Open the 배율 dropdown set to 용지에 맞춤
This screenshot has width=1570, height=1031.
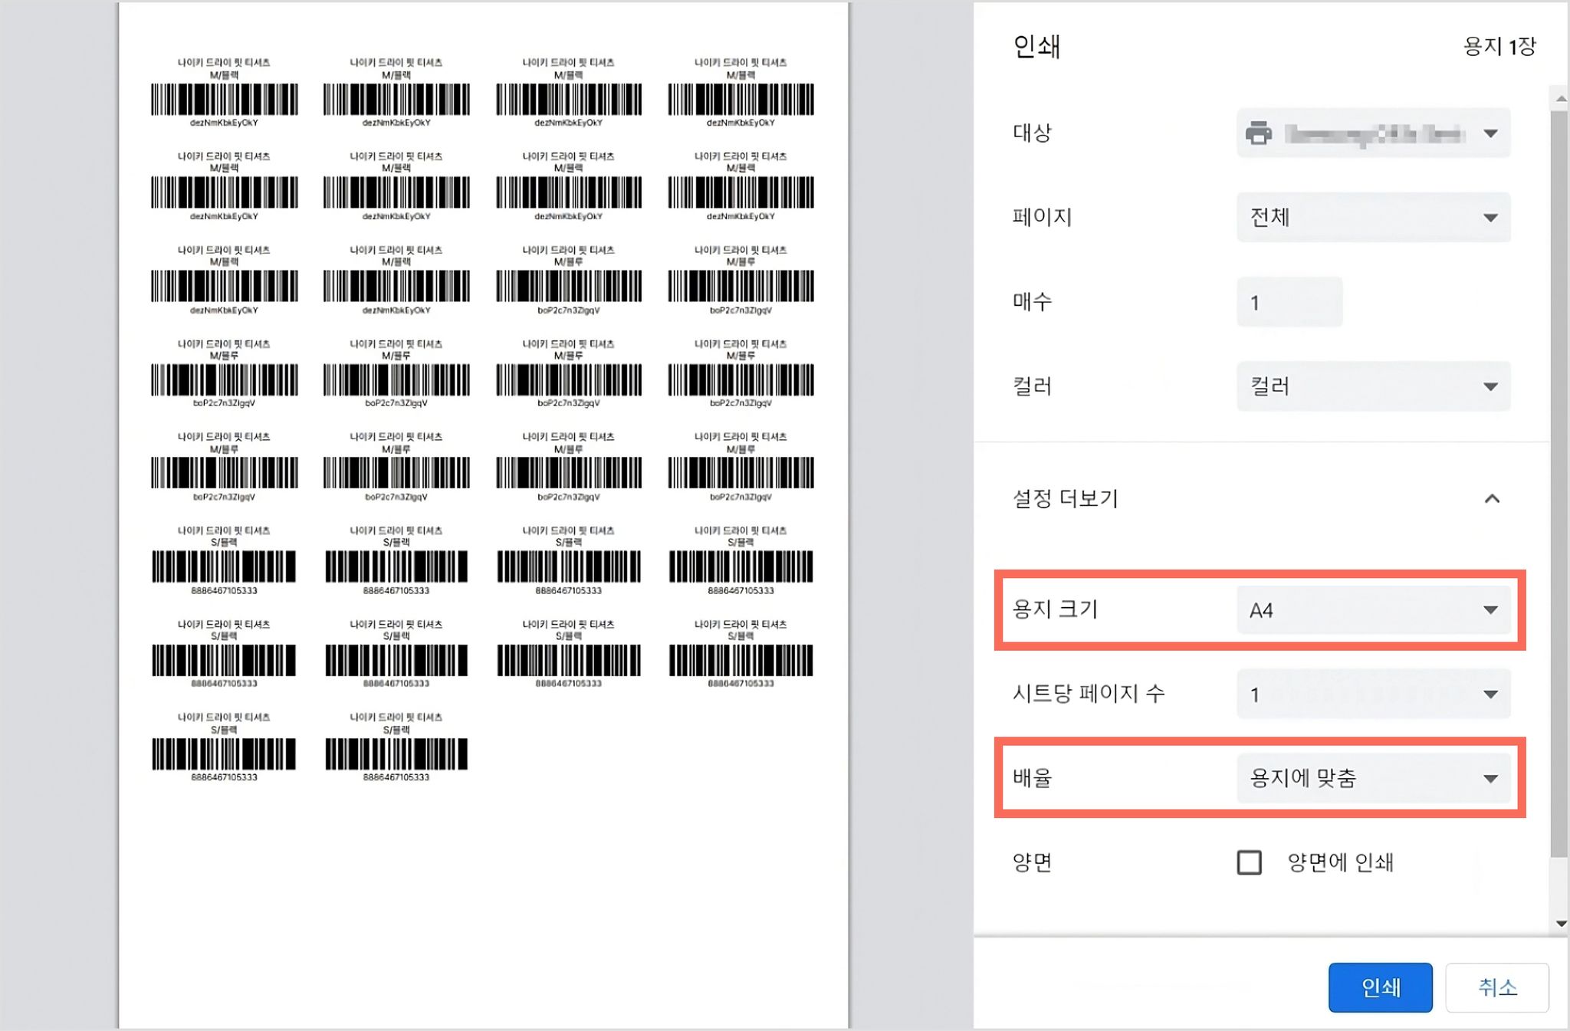pyautogui.click(x=1373, y=779)
